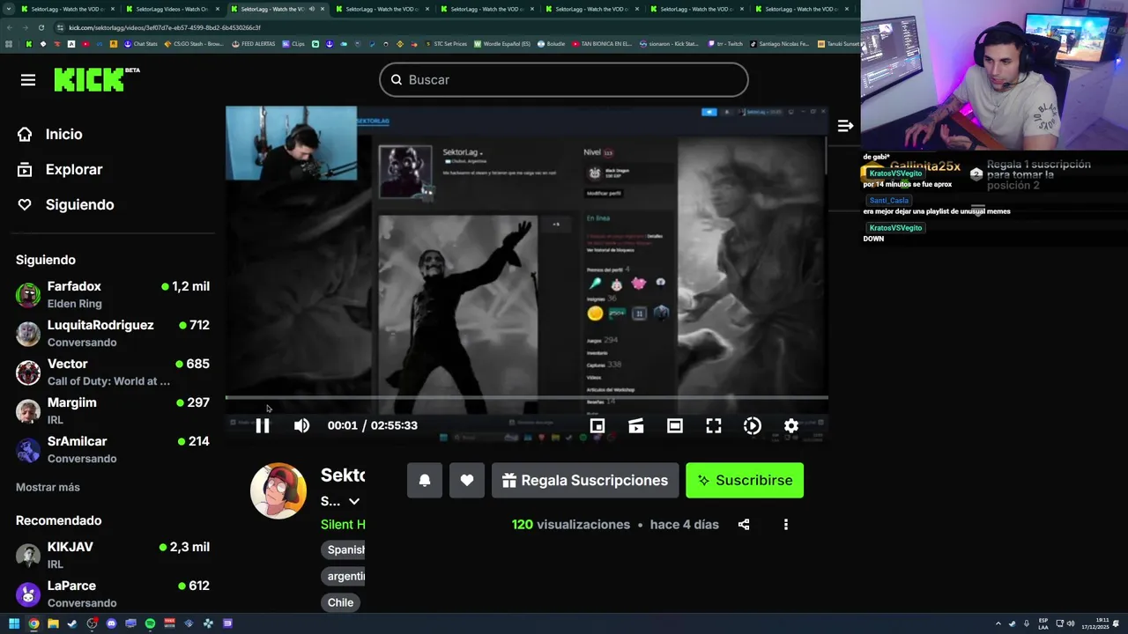Open Farfadox channel in following list
The width and height of the screenshot is (1128, 634).
[113, 295]
